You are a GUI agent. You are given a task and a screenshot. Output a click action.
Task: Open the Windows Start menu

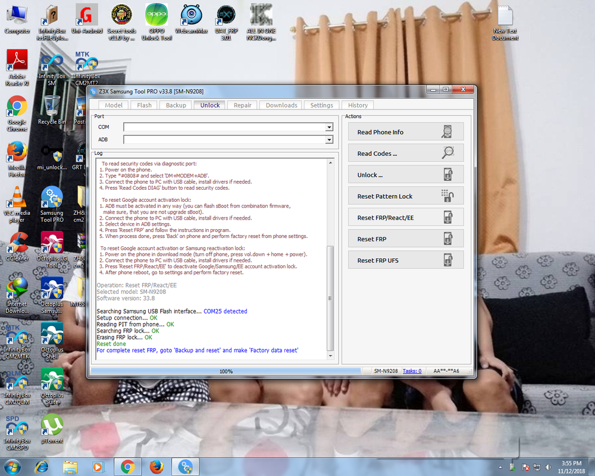[x=12, y=466]
